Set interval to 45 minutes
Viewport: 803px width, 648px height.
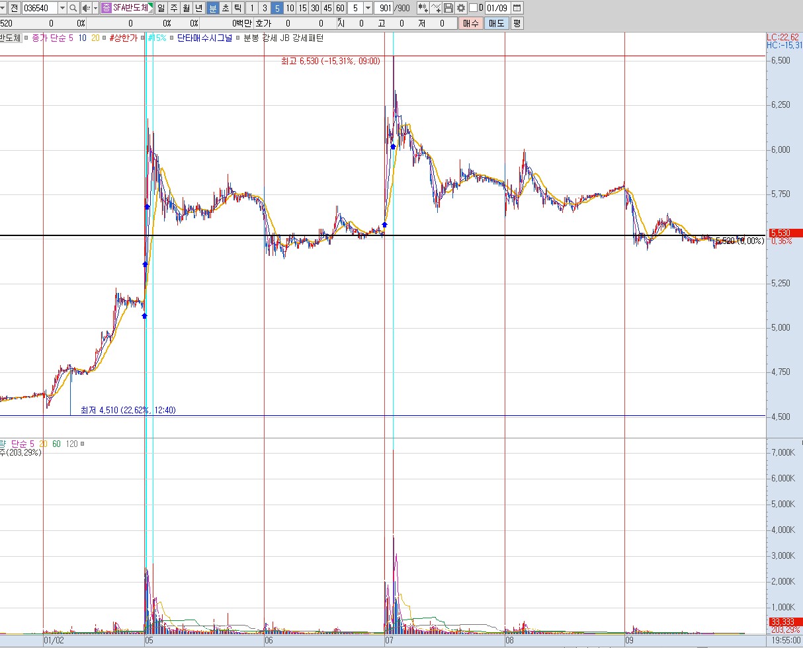[327, 8]
